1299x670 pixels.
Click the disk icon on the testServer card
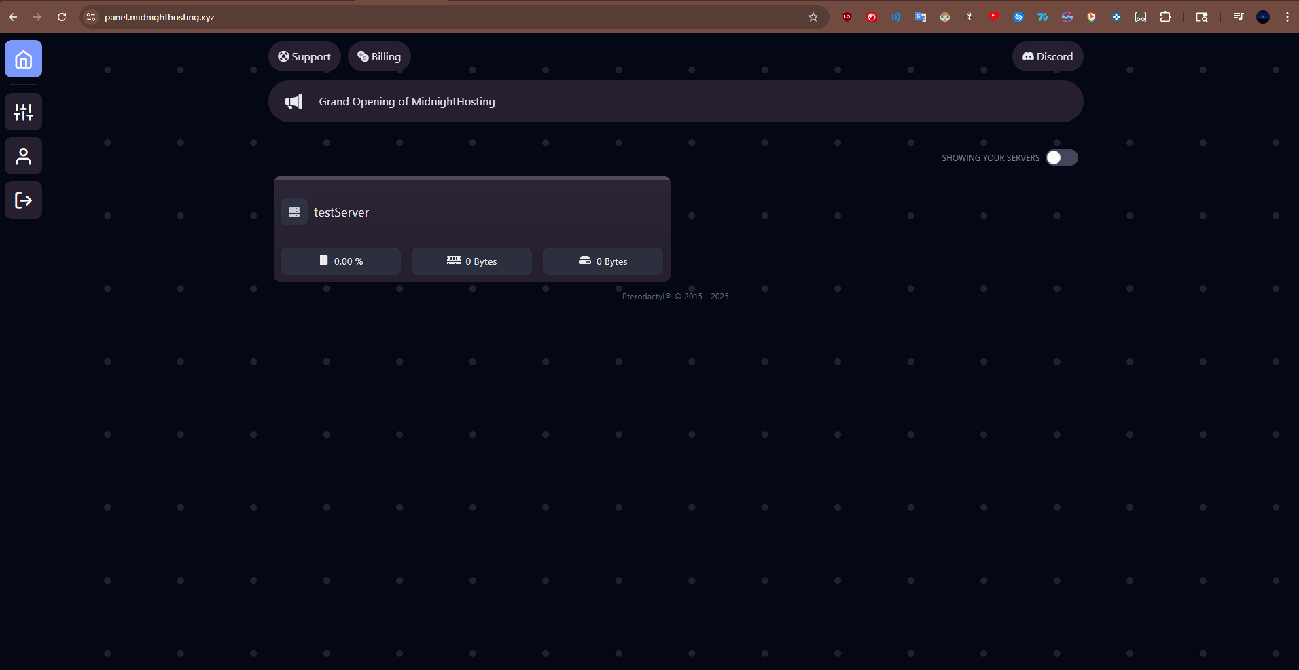point(585,261)
